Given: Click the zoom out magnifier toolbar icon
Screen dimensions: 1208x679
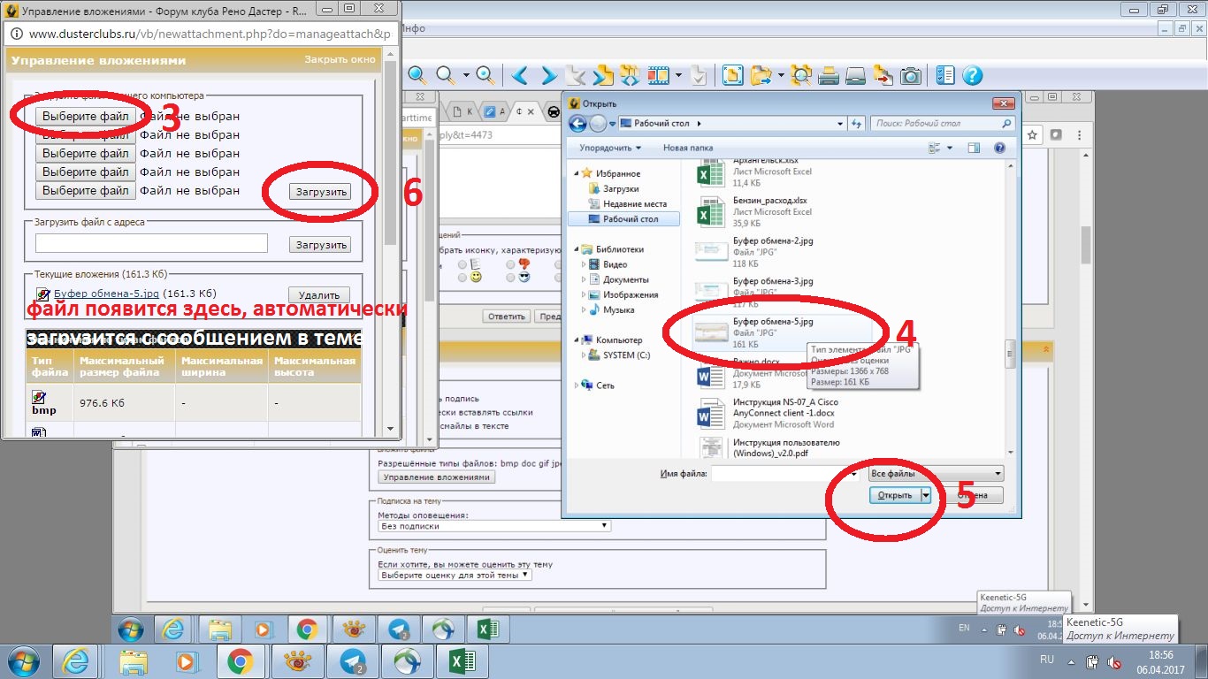Looking at the screenshot, I should click(x=447, y=75).
